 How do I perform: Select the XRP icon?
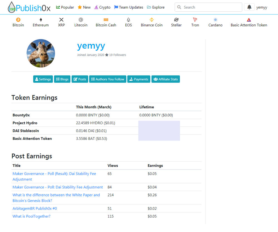[61, 19]
